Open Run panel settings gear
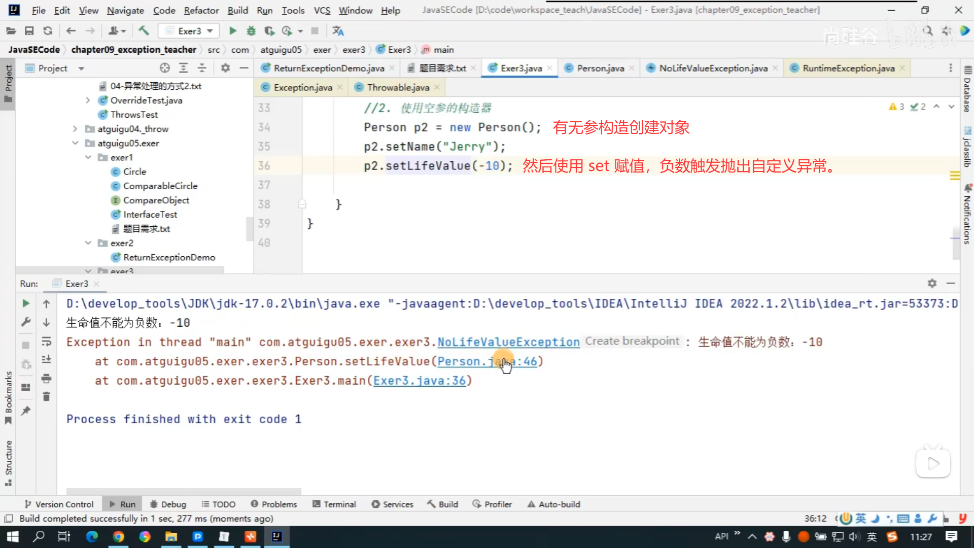This screenshot has height=548, width=974. click(x=932, y=283)
